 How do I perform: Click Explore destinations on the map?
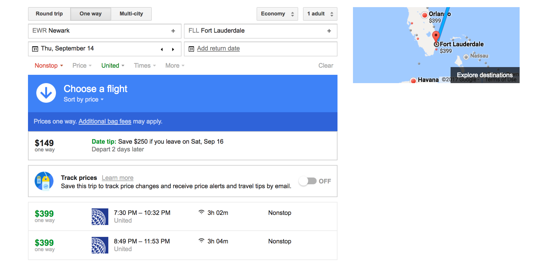click(x=485, y=75)
